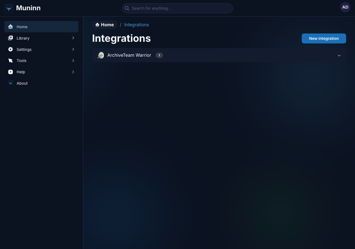
Task: Click the Help question mark icon
Action: point(11,72)
